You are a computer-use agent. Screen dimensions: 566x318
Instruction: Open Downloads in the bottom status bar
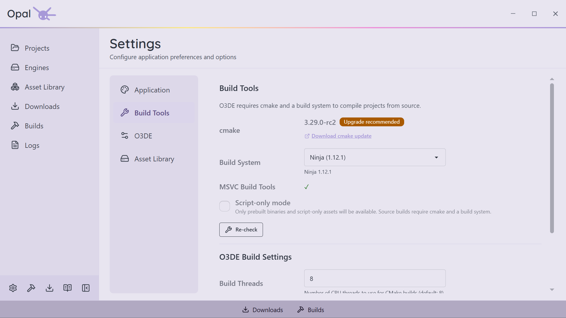coord(262,310)
